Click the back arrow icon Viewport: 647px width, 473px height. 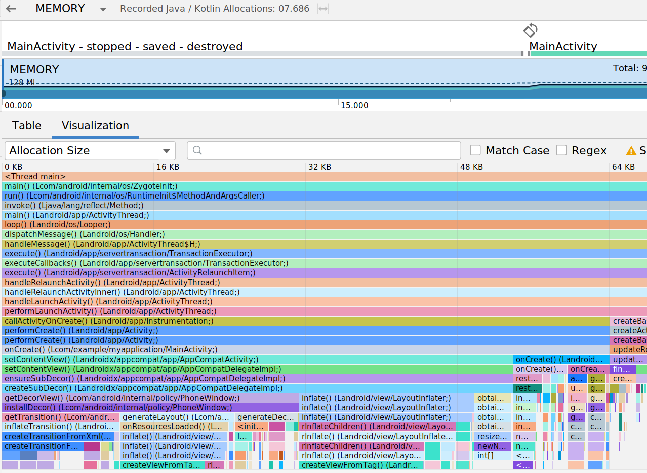(11, 9)
